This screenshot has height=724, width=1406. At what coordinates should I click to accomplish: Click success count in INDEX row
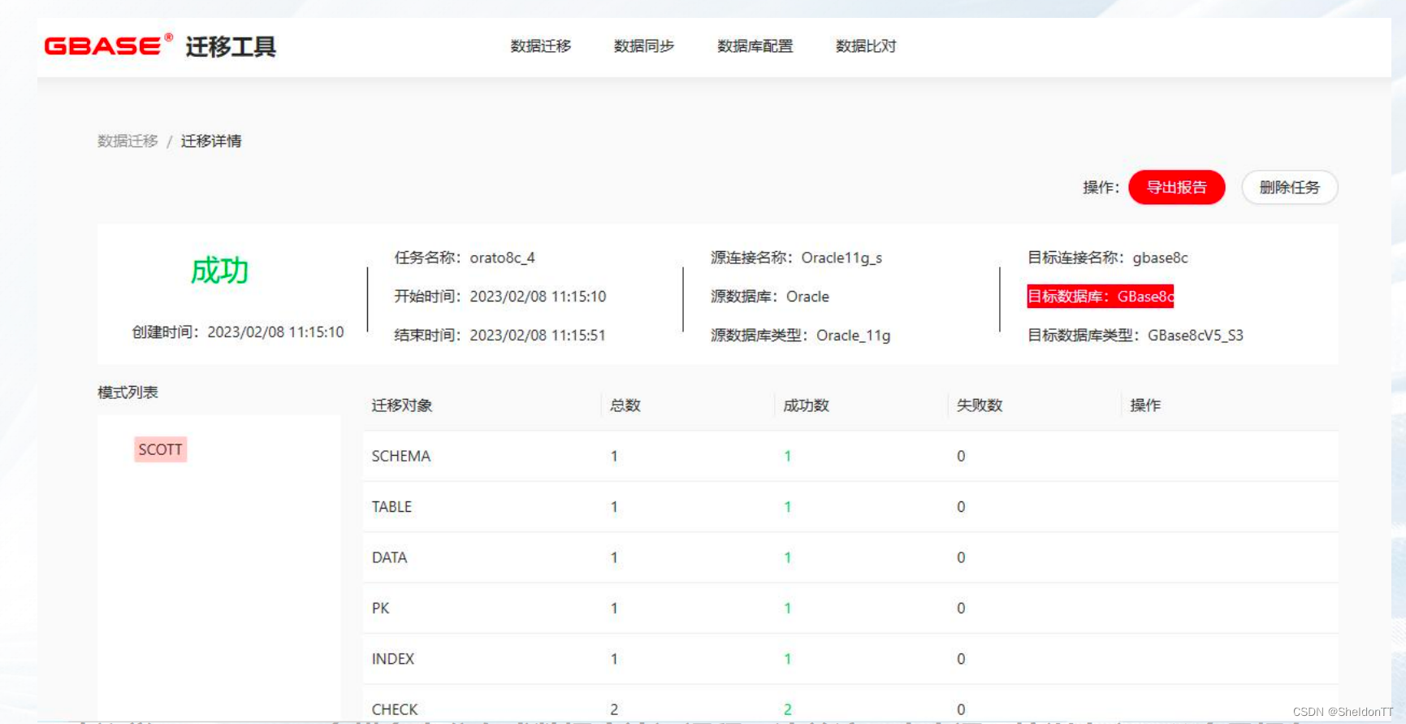pos(787,659)
